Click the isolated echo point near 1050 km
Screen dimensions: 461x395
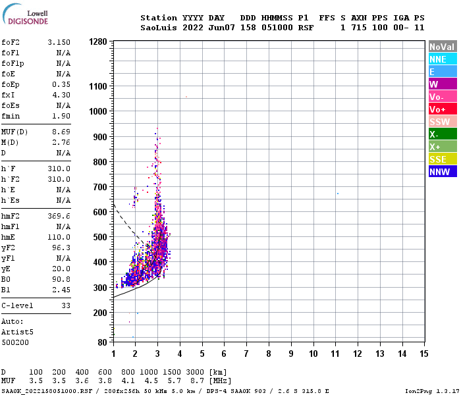coord(186,97)
